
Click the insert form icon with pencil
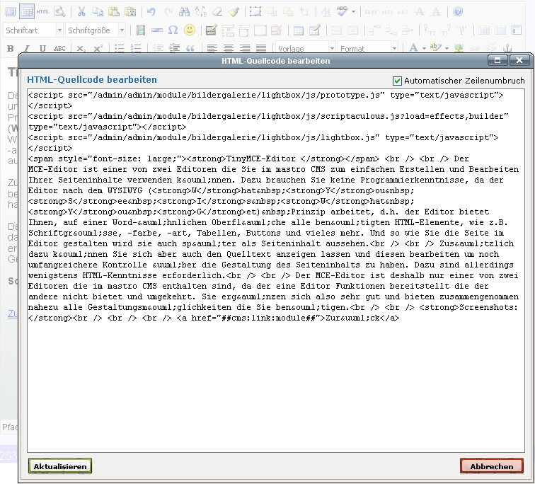pos(211,30)
